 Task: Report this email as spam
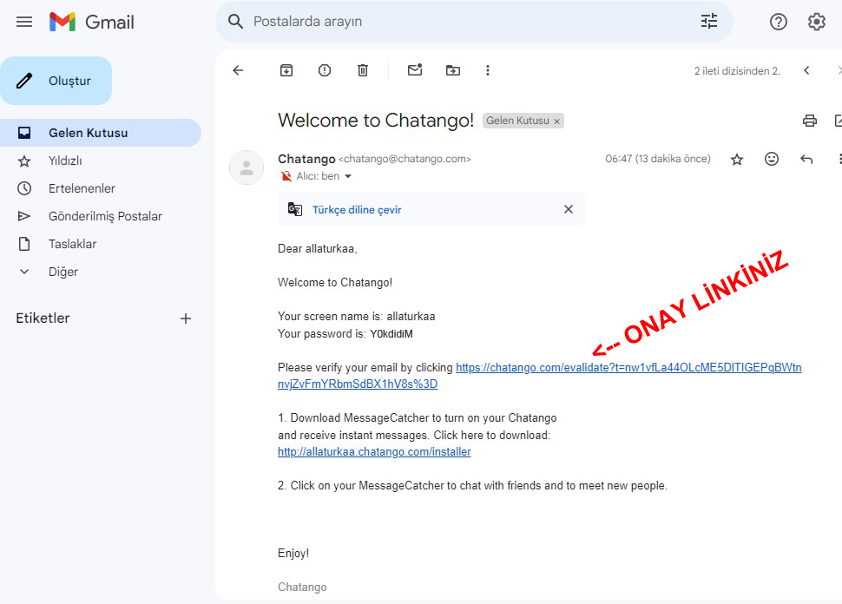[x=325, y=70]
